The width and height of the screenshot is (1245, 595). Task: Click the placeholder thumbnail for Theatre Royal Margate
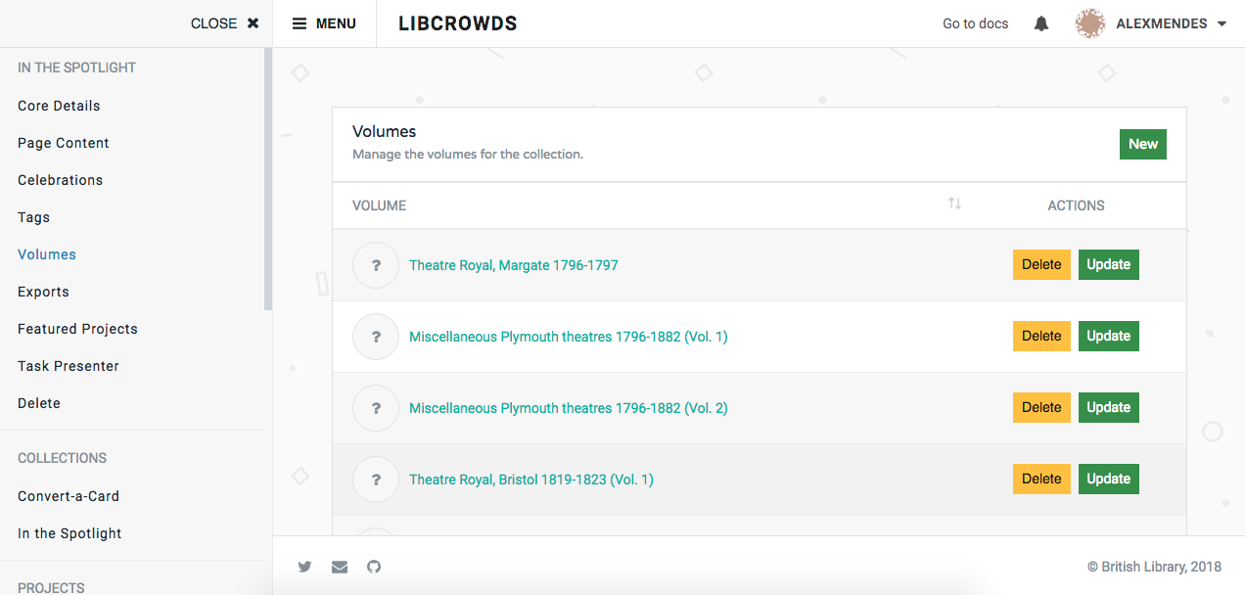[375, 264]
